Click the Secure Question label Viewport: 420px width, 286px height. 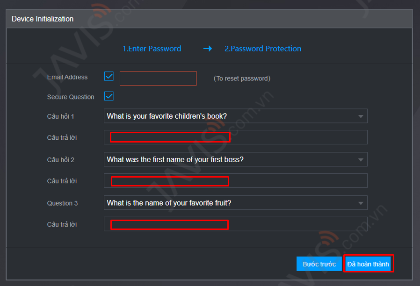(71, 97)
